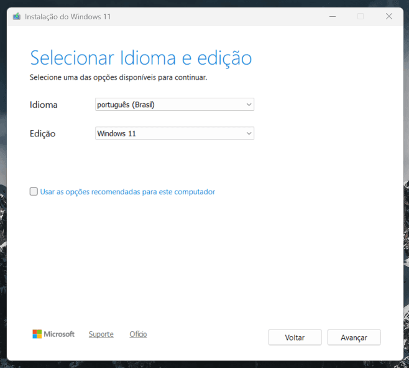The image size is (409, 368).
Task: Click the Voltar button
Action: (x=295, y=337)
